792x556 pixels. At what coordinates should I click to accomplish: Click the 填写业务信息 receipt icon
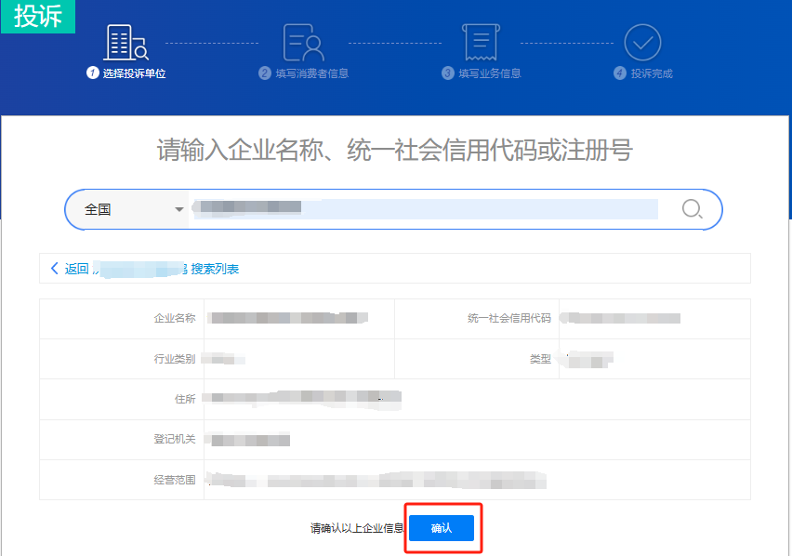480,42
